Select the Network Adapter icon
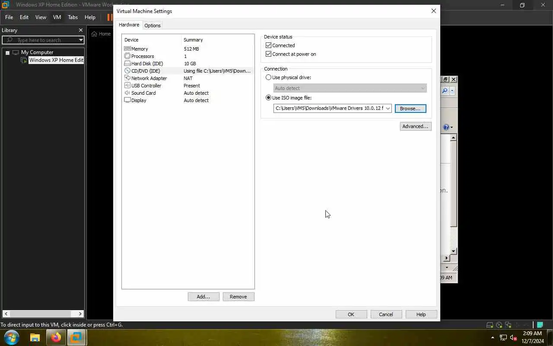This screenshot has width=553, height=346. (127, 78)
